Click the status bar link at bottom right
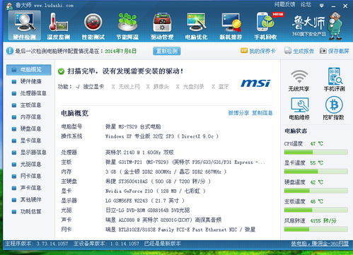The height and width of the screenshot is (255, 353). (x=320, y=244)
